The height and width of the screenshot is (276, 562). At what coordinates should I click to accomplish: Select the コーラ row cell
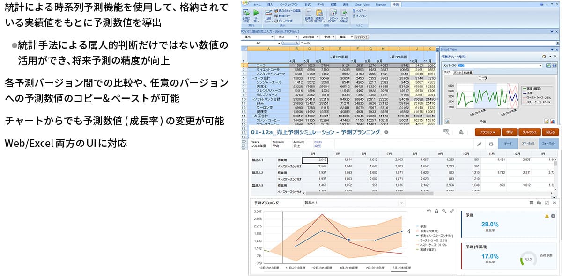click(x=268, y=65)
